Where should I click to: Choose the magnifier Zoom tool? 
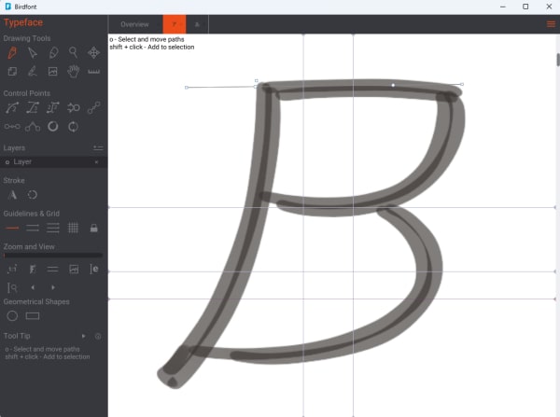74,52
